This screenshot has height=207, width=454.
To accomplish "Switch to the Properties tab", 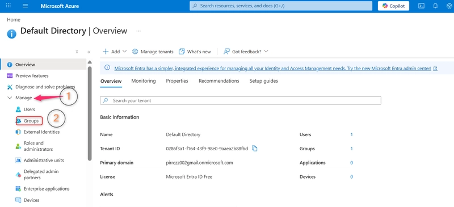I will tap(177, 81).
